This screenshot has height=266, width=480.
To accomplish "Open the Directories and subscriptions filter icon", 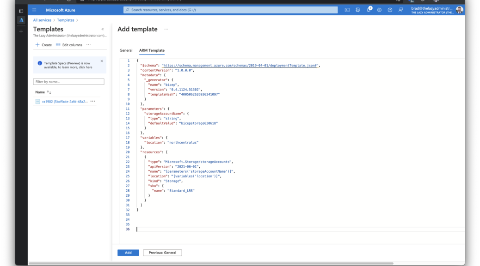I will (358, 10).
